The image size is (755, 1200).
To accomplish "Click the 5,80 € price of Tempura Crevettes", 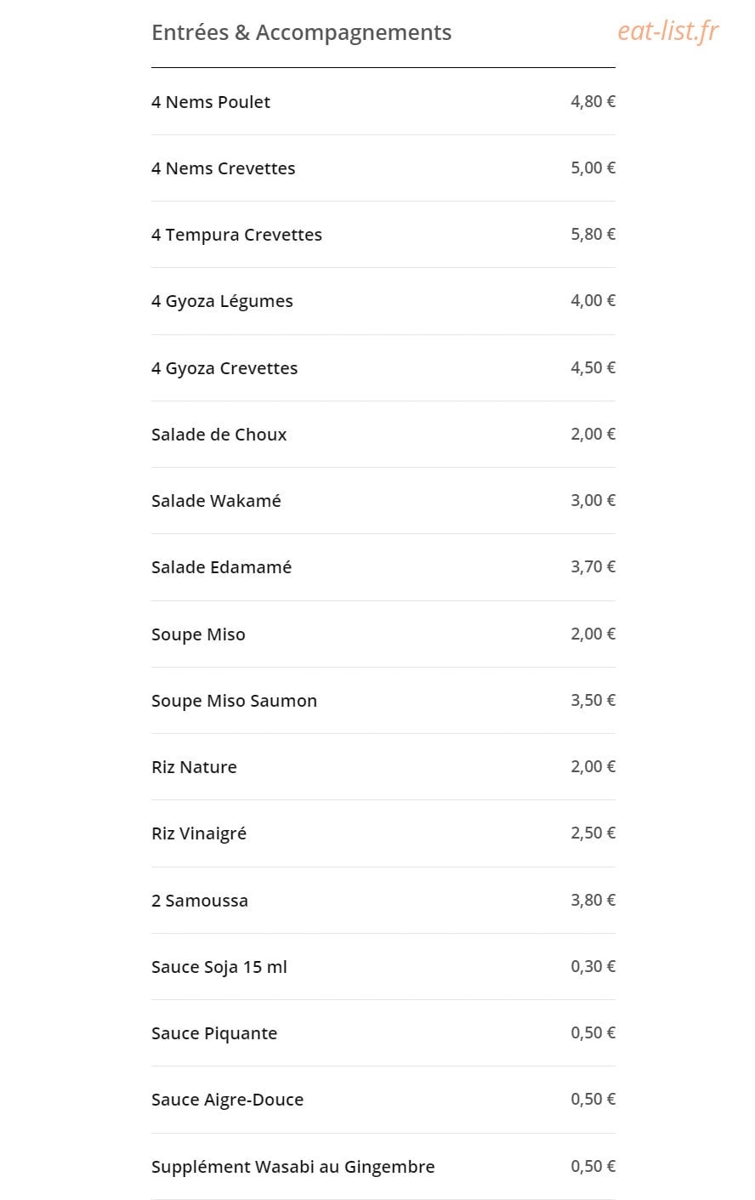I will point(593,234).
